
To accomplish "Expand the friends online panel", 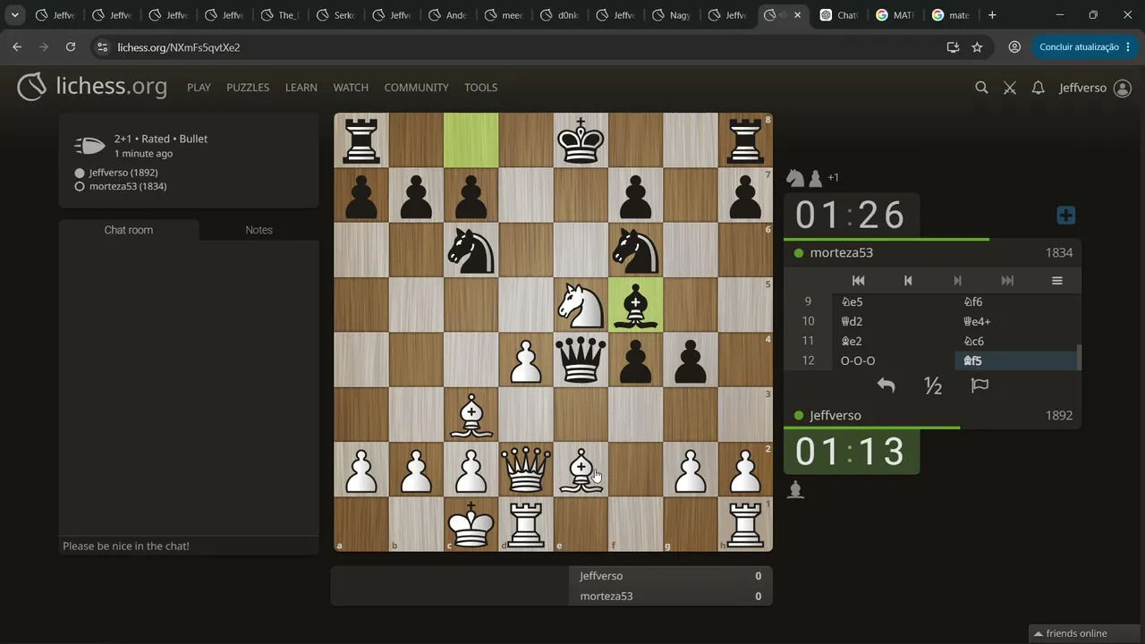I will (x=1085, y=633).
